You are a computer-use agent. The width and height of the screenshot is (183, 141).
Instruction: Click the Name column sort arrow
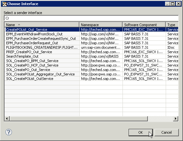point(19,25)
